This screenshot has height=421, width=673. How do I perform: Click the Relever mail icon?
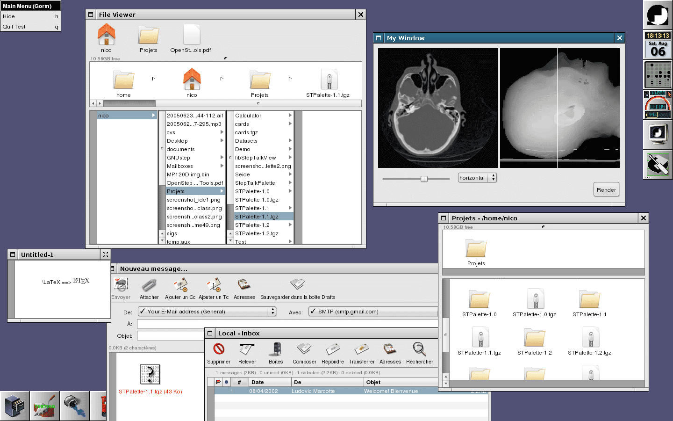[x=247, y=349]
